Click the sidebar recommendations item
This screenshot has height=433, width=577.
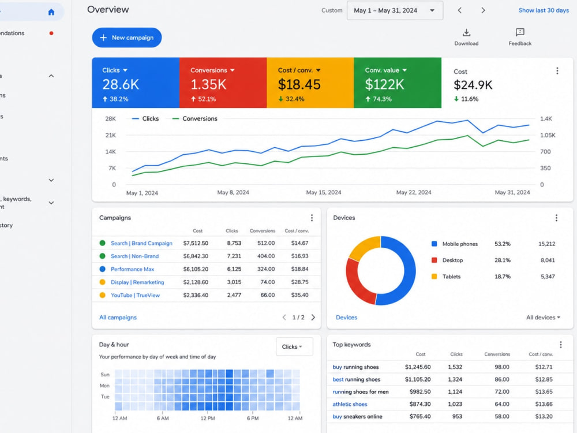[12, 33]
